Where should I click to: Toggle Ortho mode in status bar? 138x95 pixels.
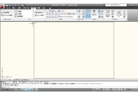[21, 90]
